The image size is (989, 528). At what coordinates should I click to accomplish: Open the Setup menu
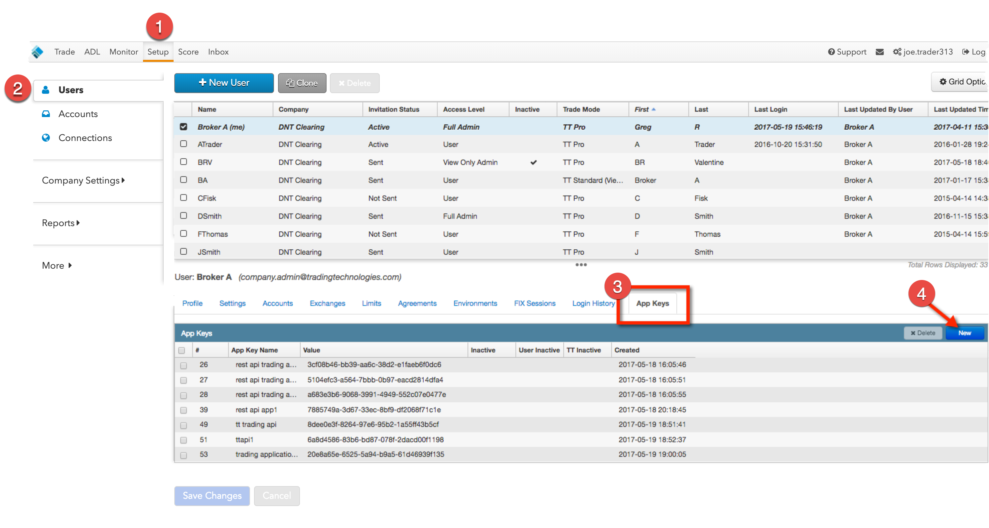[x=158, y=52]
